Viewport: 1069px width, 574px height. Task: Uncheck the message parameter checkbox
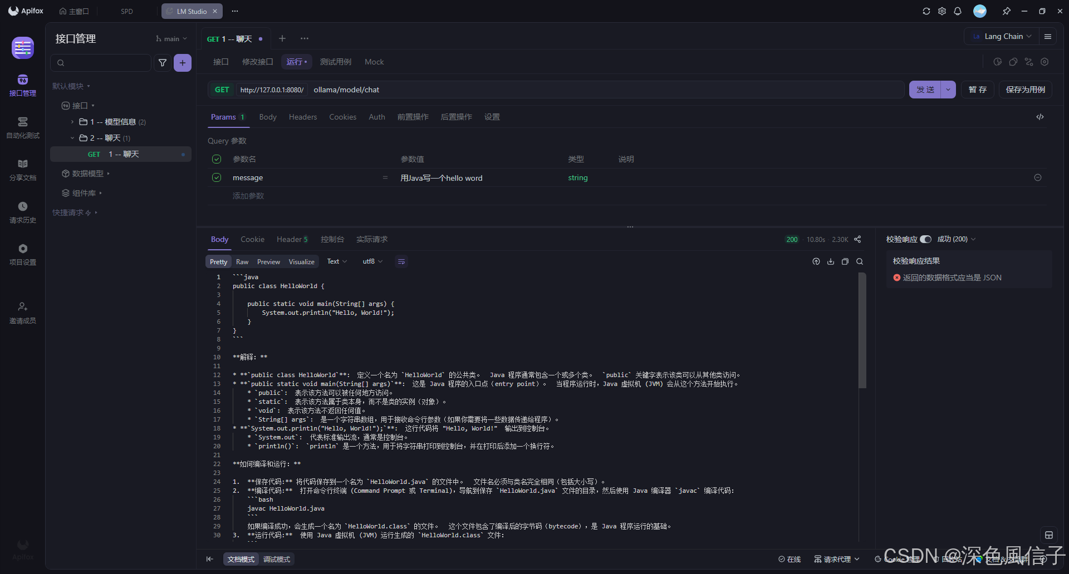[x=217, y=177]
